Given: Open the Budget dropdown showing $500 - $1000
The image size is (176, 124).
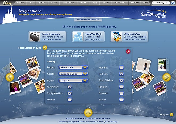Looking at the screenshot, I should pos(73,67).
